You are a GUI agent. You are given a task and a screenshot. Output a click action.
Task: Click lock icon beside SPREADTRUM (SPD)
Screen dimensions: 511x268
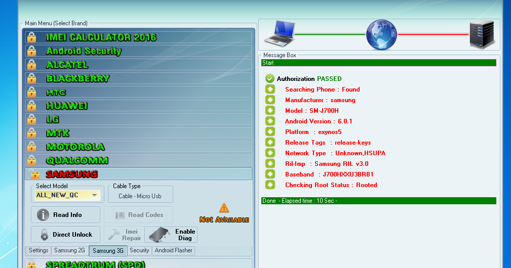(x=31, y=264)
